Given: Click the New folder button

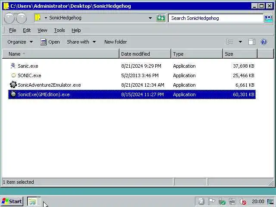Looking at the screenshot, I should pyautogui.click(x=116, y=42).
